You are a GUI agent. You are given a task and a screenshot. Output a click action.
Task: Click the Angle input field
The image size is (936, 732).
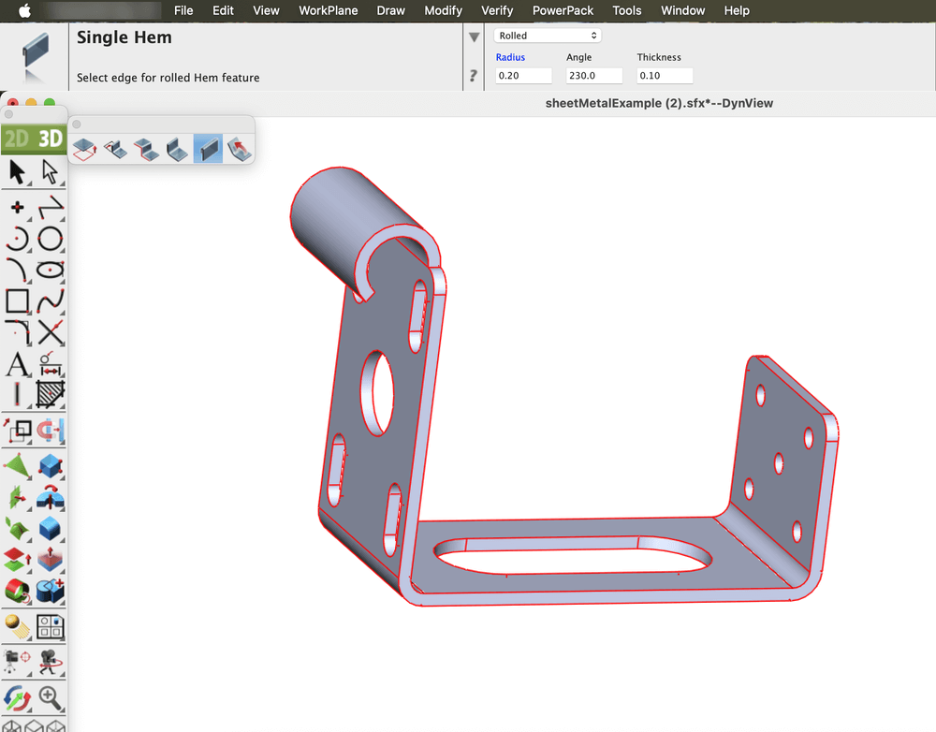coord(593,76)
